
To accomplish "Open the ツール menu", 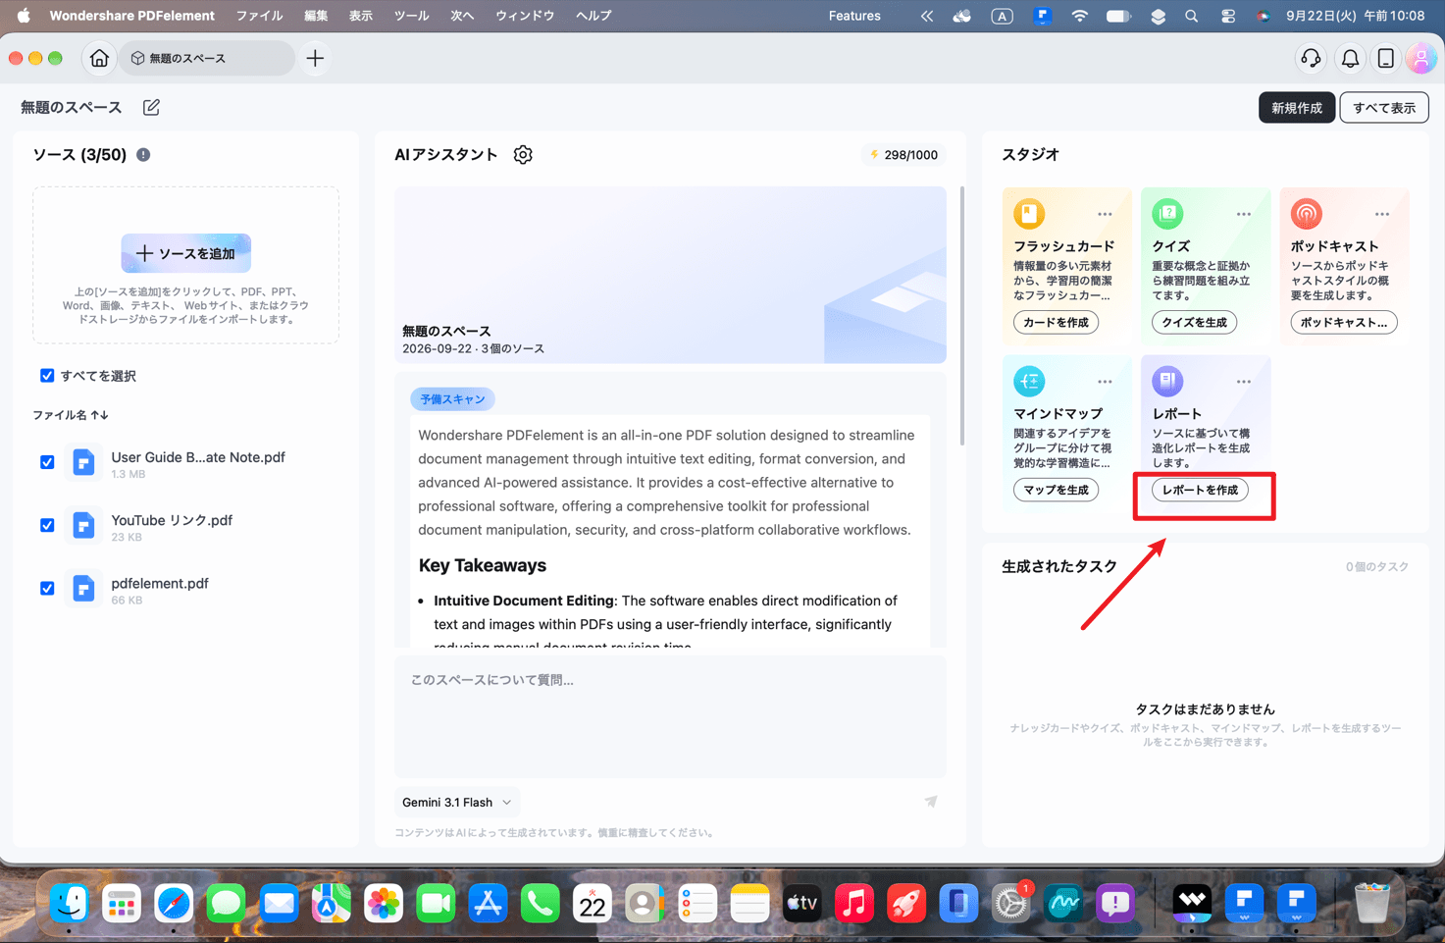I will (x=411, y=16).
